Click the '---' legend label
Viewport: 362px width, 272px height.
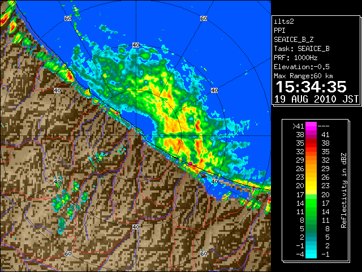point(324,126)
